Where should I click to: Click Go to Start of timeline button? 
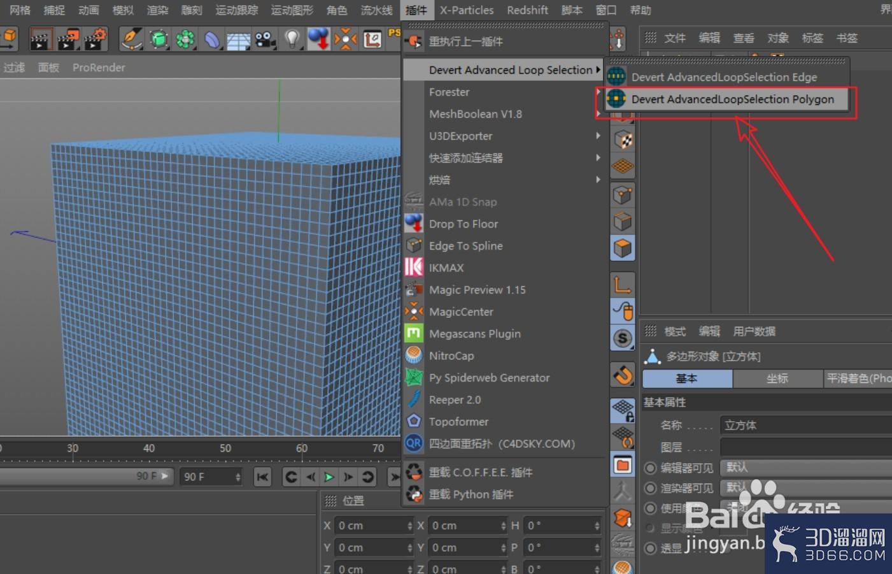(x=262, y=477)
